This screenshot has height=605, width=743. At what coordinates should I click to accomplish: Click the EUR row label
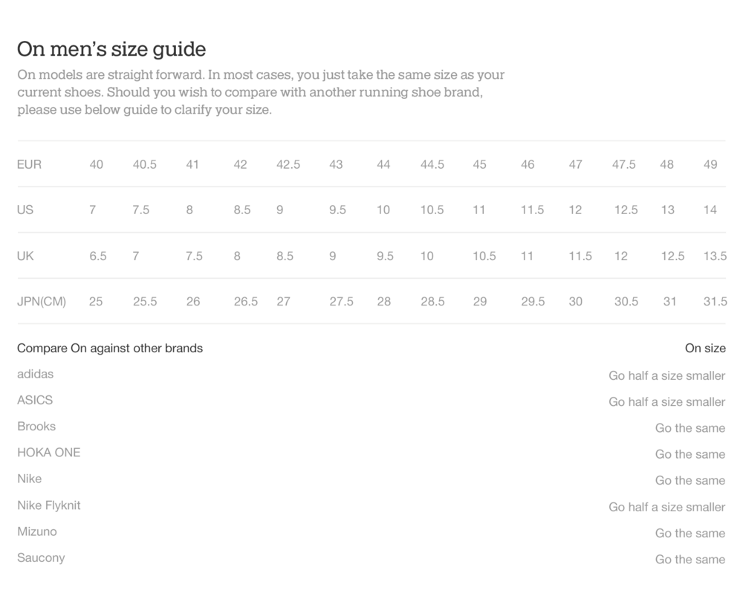(x=30, y=164)
